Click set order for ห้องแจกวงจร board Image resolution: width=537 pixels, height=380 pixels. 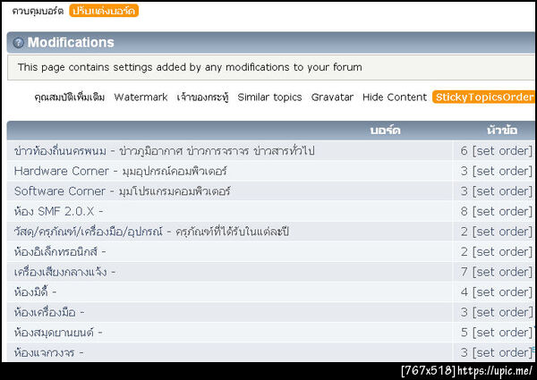pos(502,352)
